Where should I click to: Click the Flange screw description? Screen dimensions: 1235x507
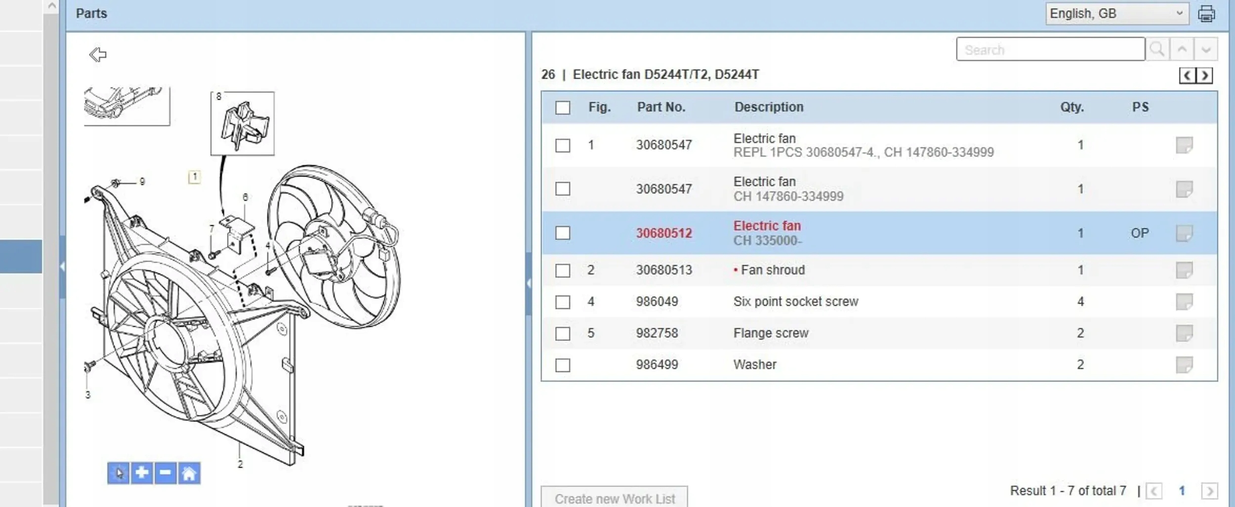tap(771, 333)
